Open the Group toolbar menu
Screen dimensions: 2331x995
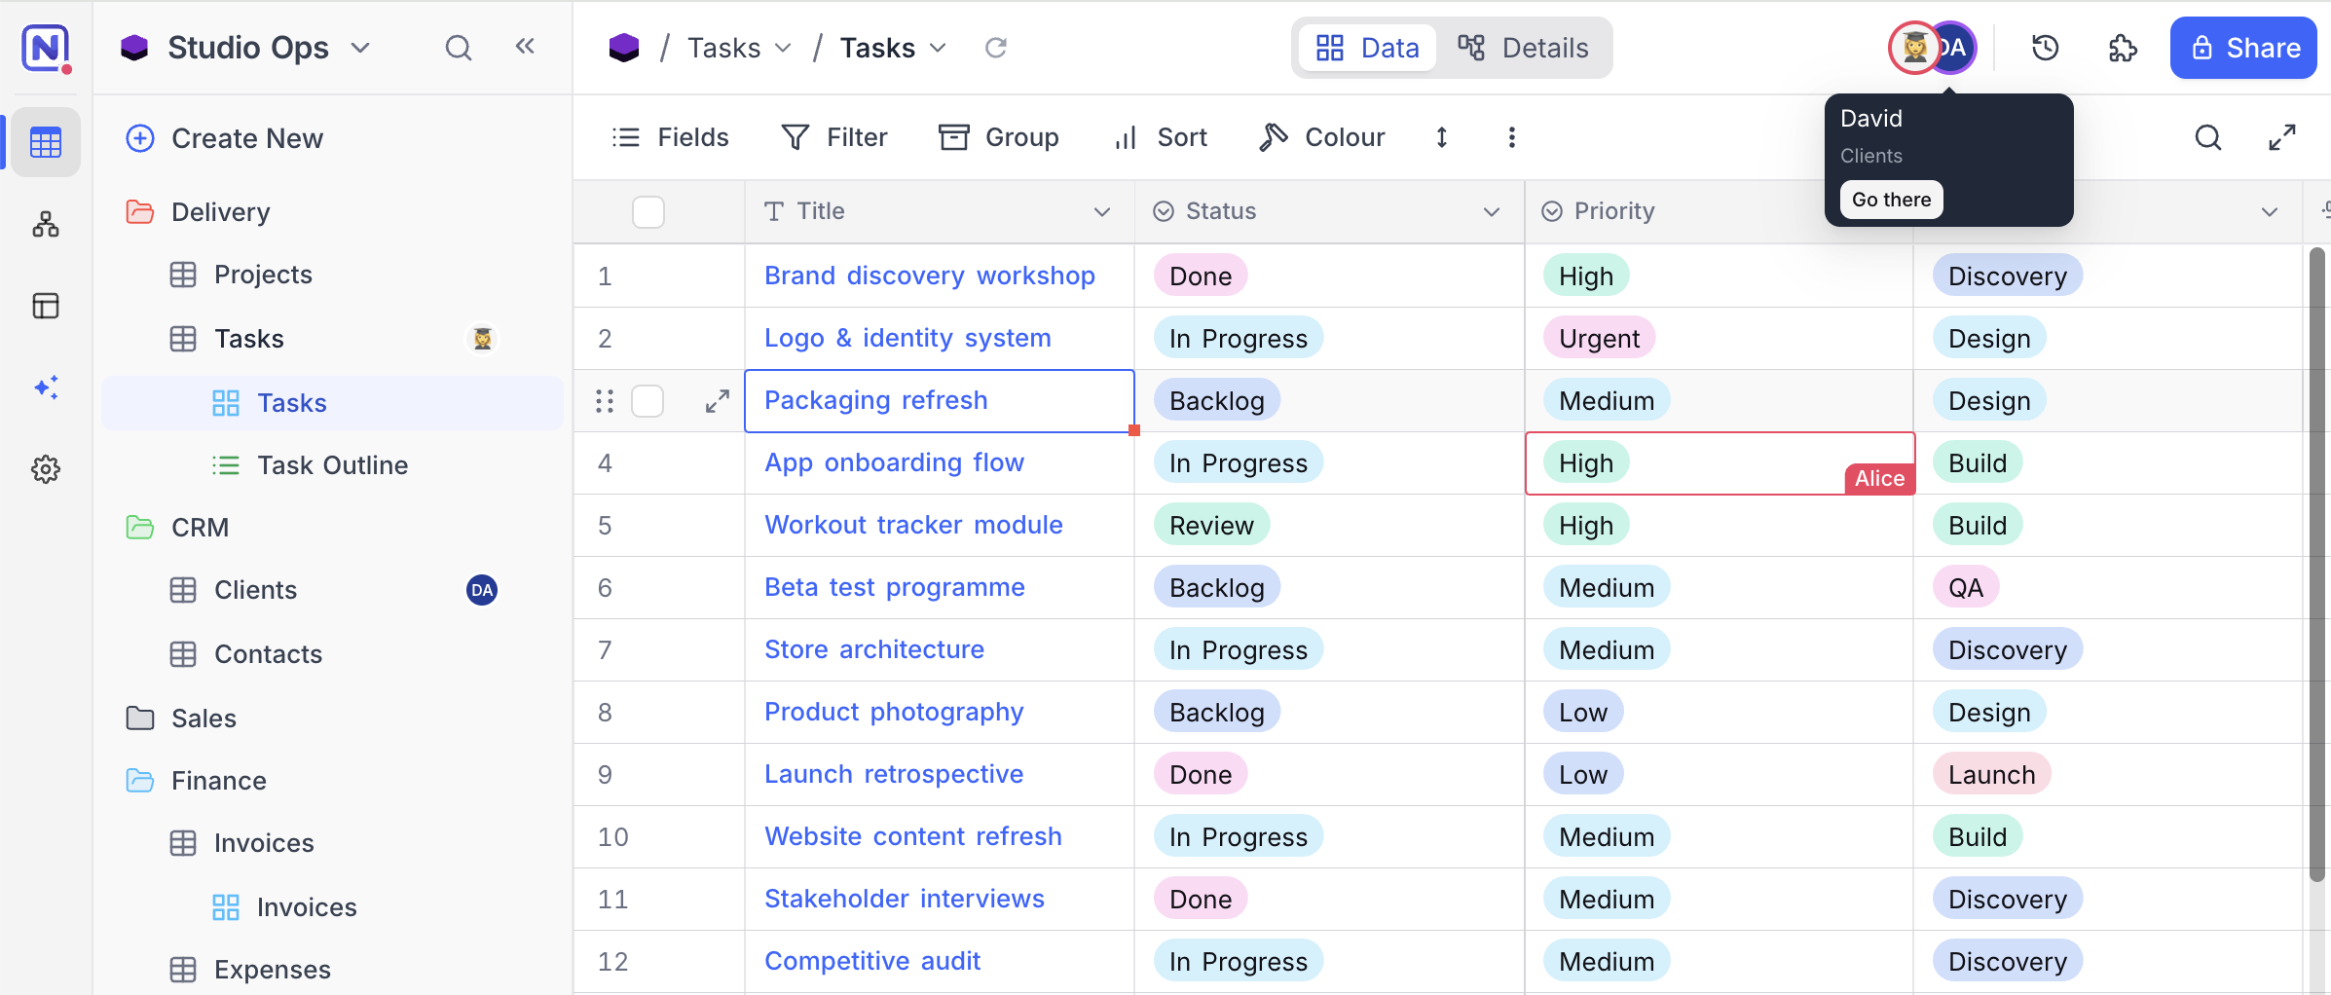pyautogui.click(x=998, y=137)
